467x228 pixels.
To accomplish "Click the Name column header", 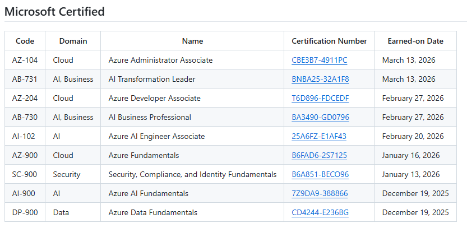I will tap(192, 41).
